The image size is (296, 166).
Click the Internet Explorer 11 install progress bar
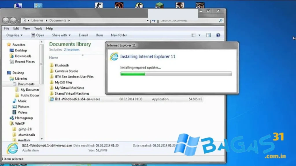(x=176, y=74)
